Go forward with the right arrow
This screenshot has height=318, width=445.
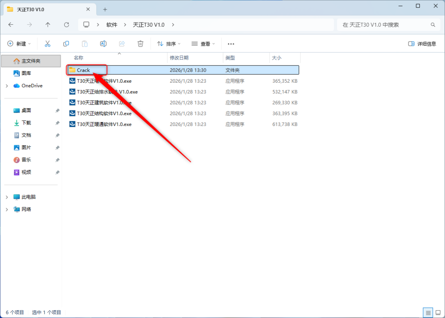(29, 25)
